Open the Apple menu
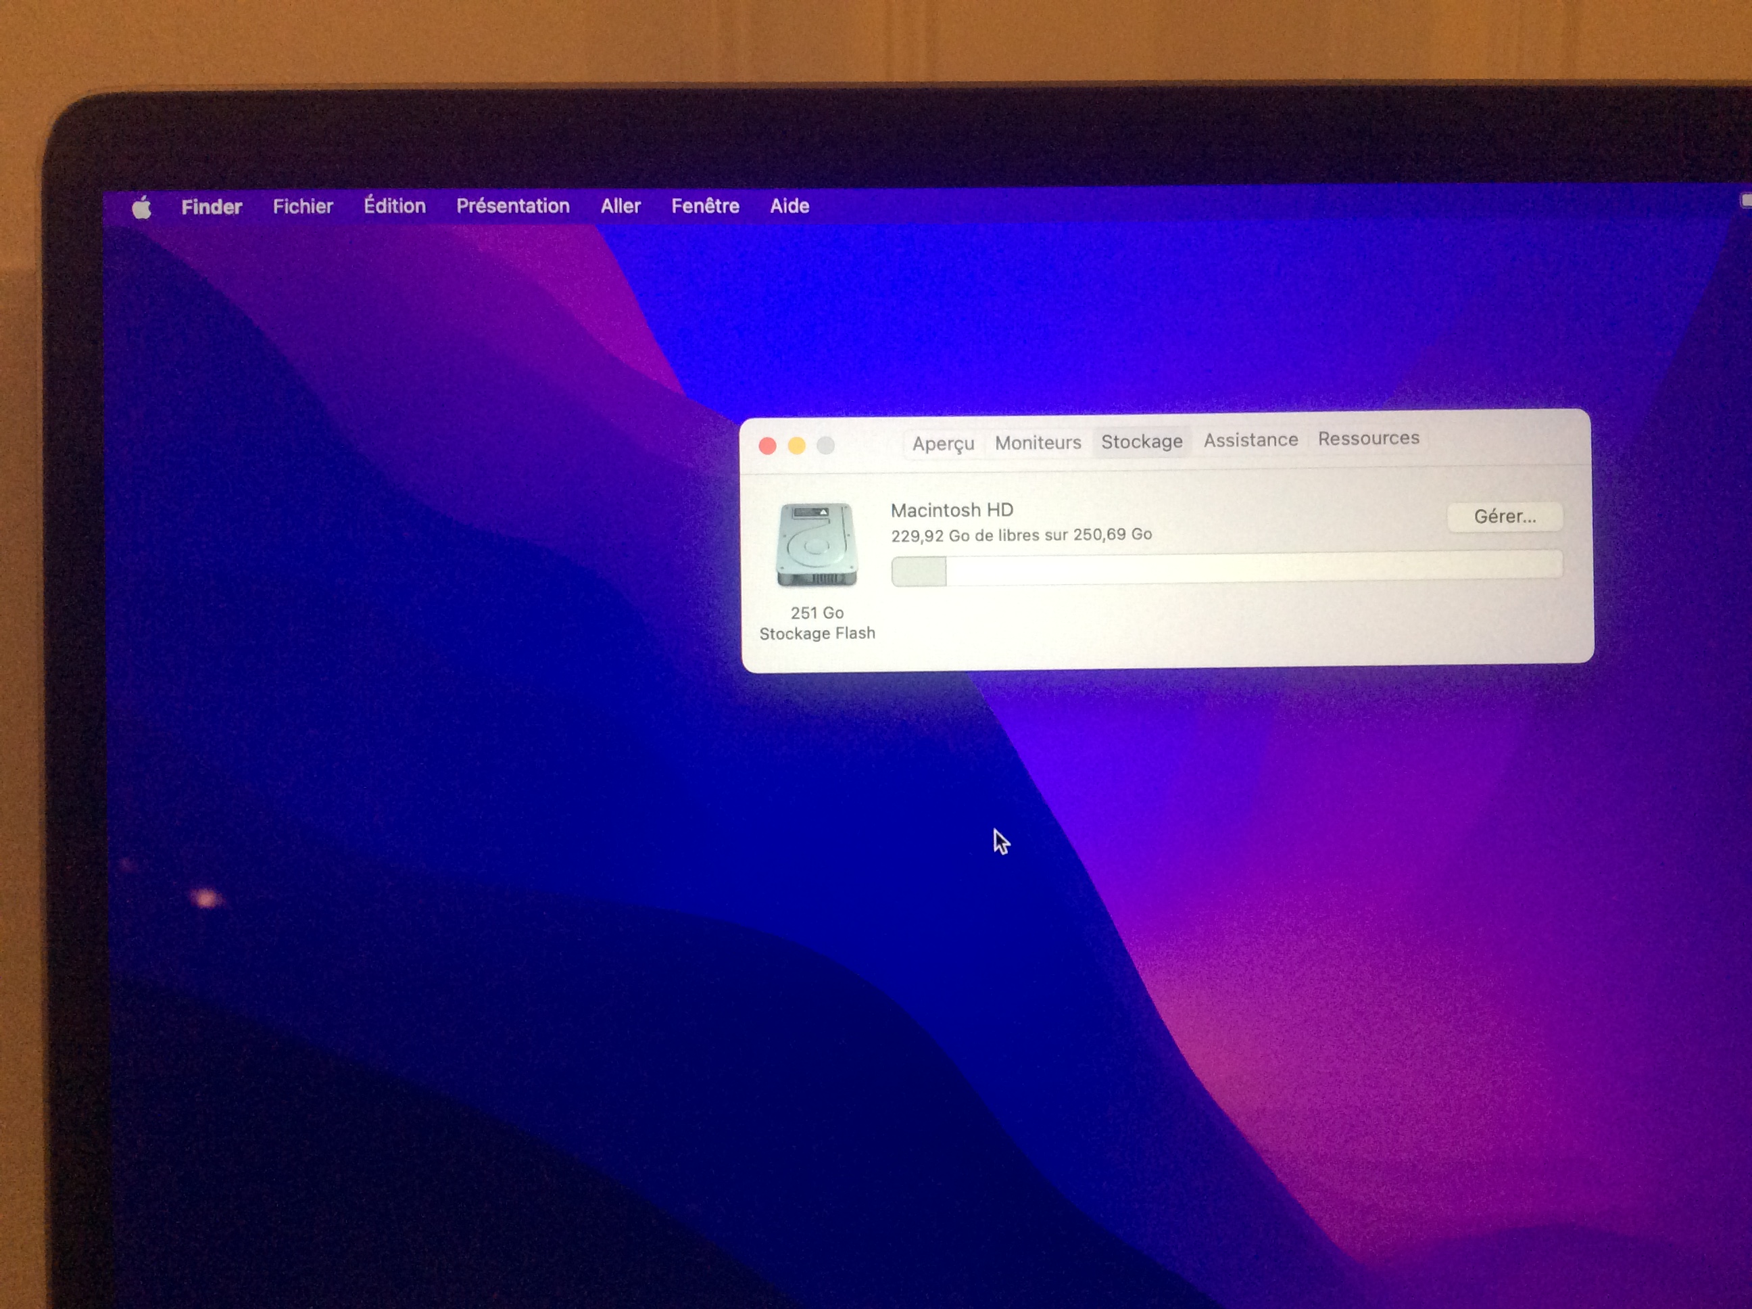1752x1309 pixels. tap(142, 208)
